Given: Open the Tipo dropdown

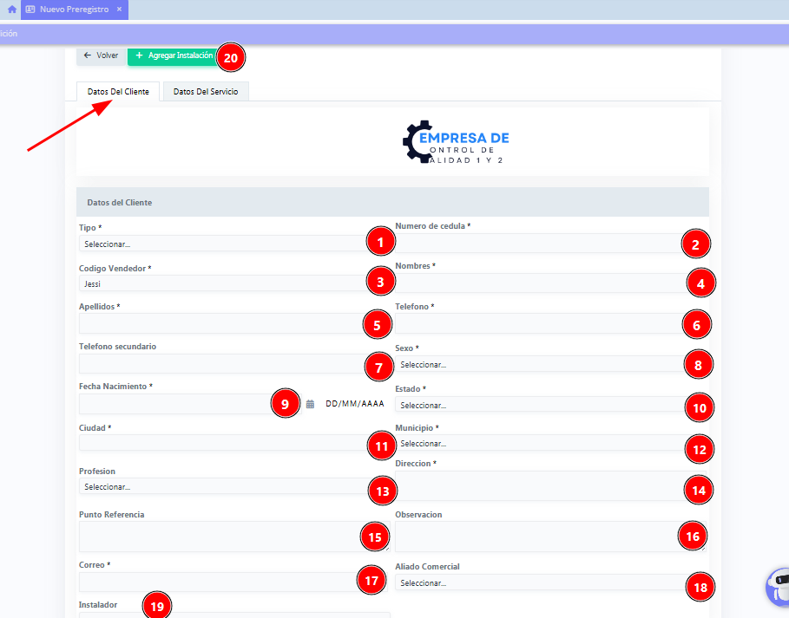Looking at the screenshot, I should (217, 244).
